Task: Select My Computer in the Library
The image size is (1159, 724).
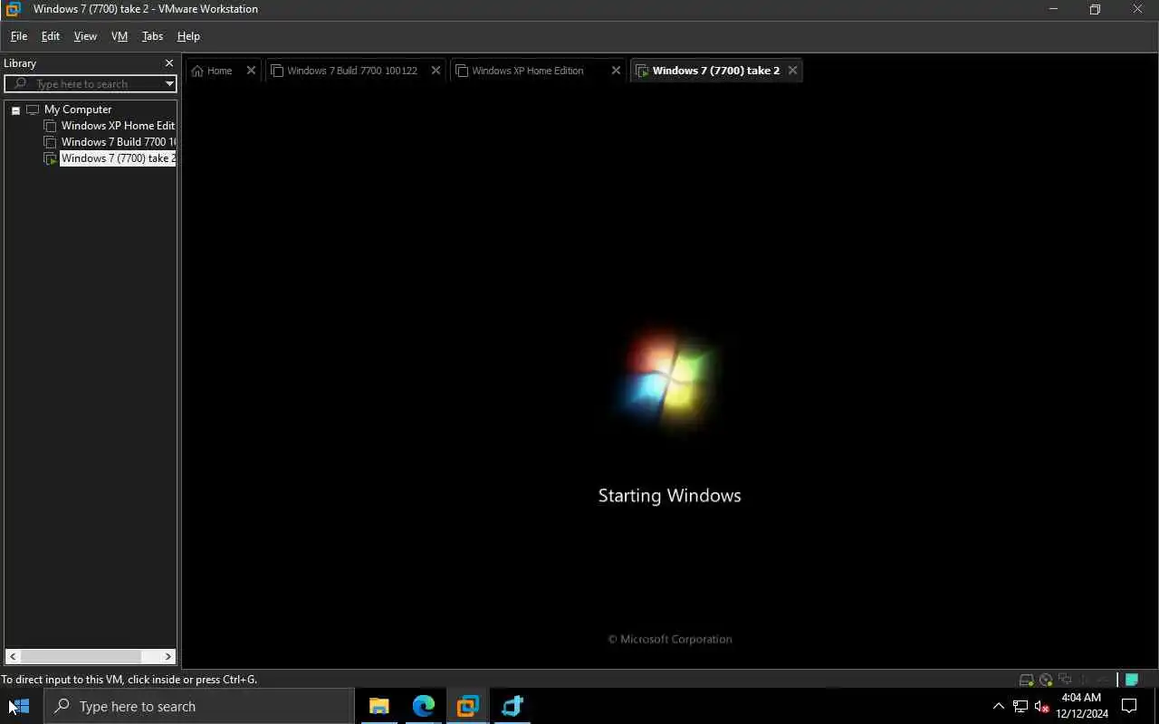Action: coord(77,110)
